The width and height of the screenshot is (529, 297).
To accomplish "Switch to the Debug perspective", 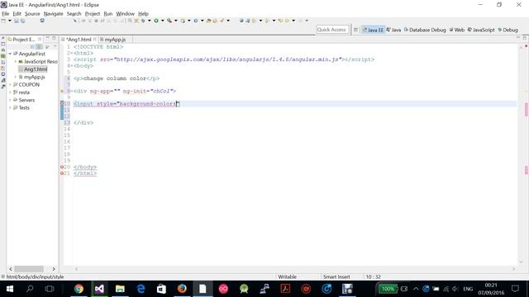I will coord(508,30).
